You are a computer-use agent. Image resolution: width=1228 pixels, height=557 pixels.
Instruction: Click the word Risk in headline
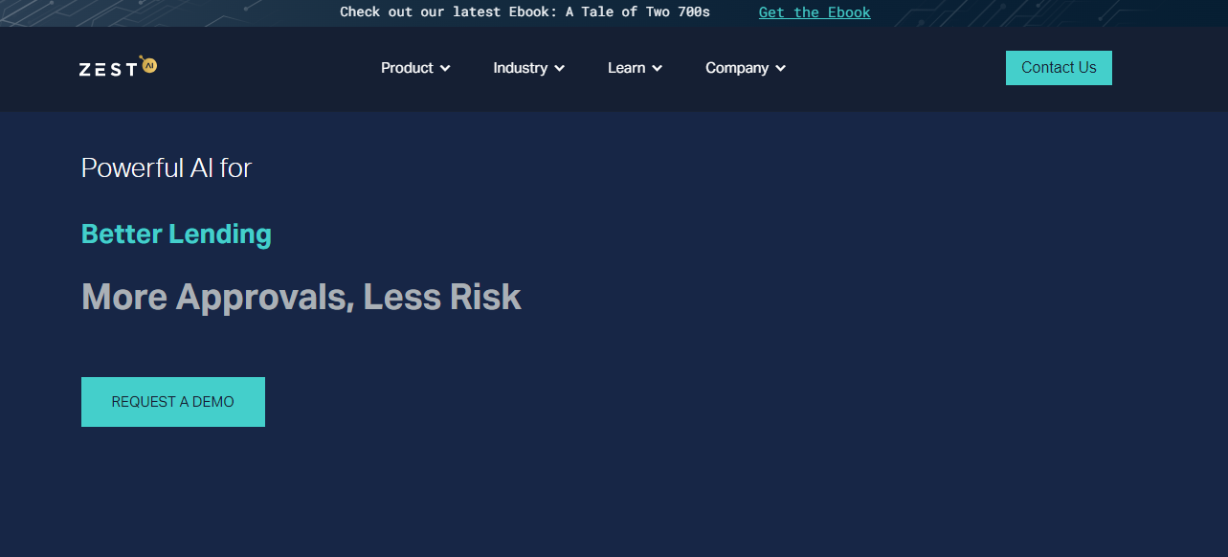pyautogui.click(x=485, y=297)
